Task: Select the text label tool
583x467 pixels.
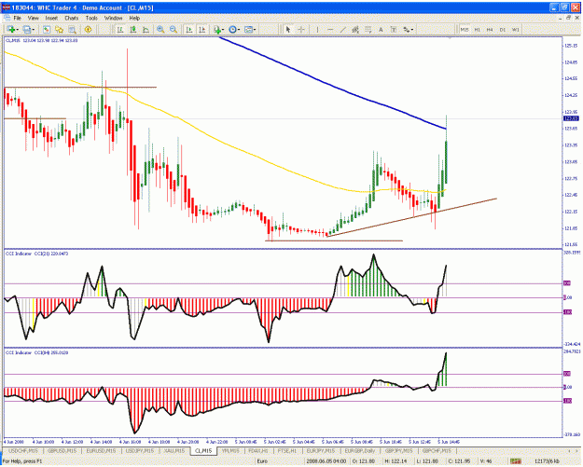Action: (x=394, y=29)
